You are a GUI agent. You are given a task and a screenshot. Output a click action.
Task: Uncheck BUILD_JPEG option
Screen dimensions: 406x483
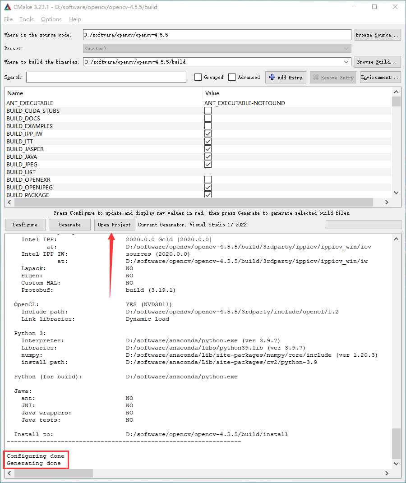click(208, 165)
